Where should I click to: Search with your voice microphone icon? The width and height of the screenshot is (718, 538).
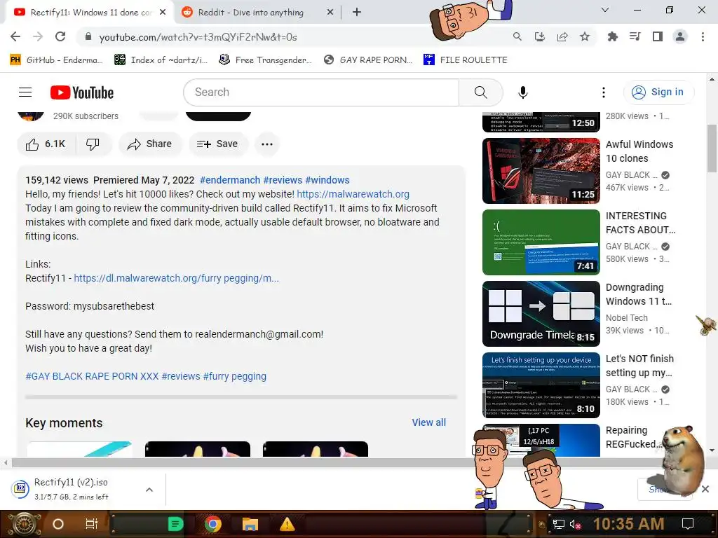click(522, 92)
